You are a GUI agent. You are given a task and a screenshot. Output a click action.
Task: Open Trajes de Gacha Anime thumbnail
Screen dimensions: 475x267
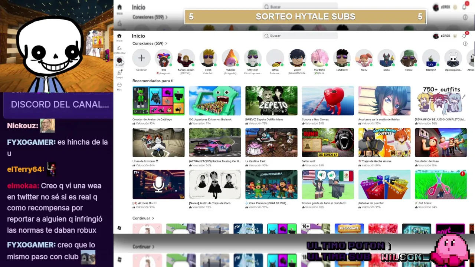click(384, 143)
